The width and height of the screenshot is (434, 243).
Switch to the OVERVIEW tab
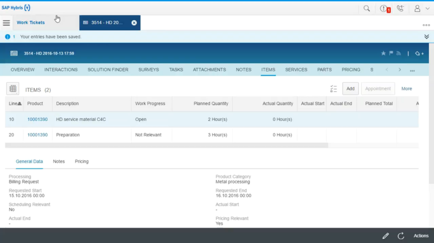tap(23, 70)
